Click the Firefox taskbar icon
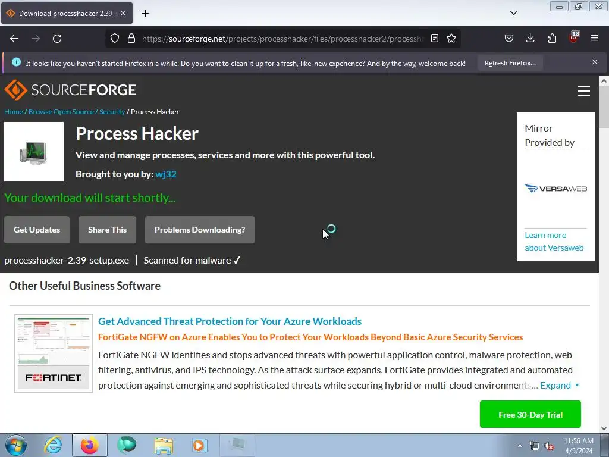 (x=90, y=445)
